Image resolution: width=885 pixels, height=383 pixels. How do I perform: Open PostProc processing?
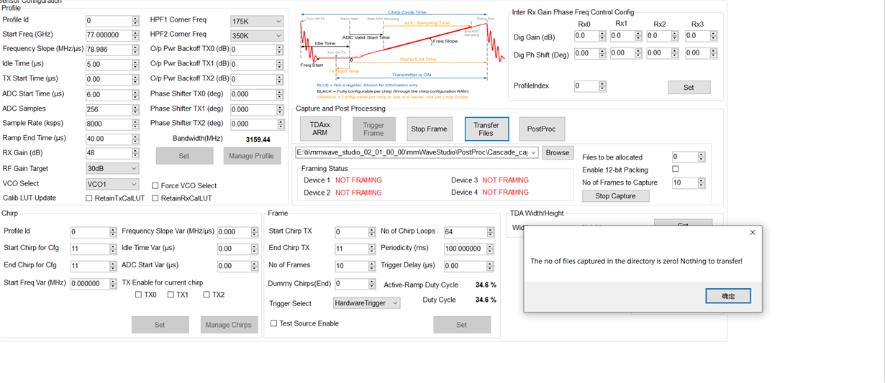coord(542,129)
